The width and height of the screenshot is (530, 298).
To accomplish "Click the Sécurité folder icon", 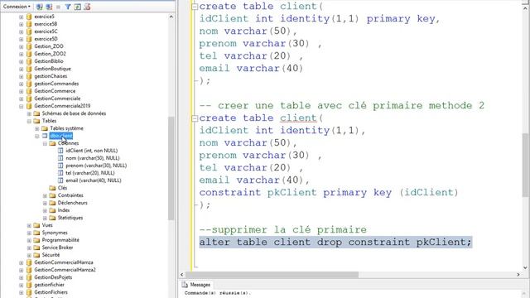I will (x=36, y=255).
